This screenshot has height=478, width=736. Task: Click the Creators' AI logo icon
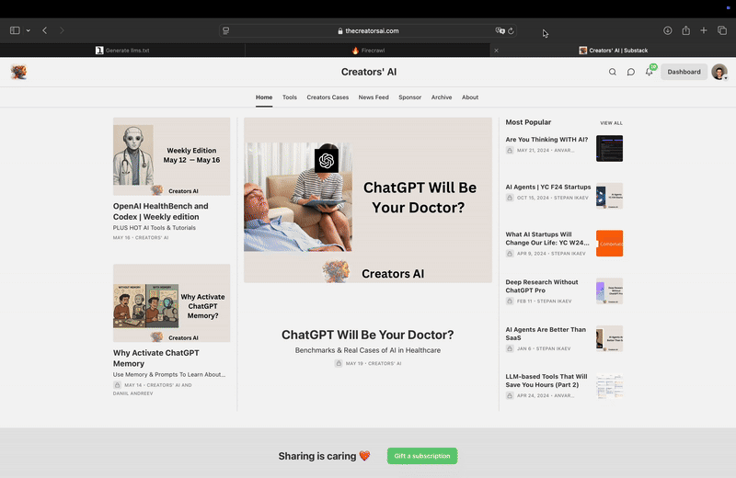point(18,72)
